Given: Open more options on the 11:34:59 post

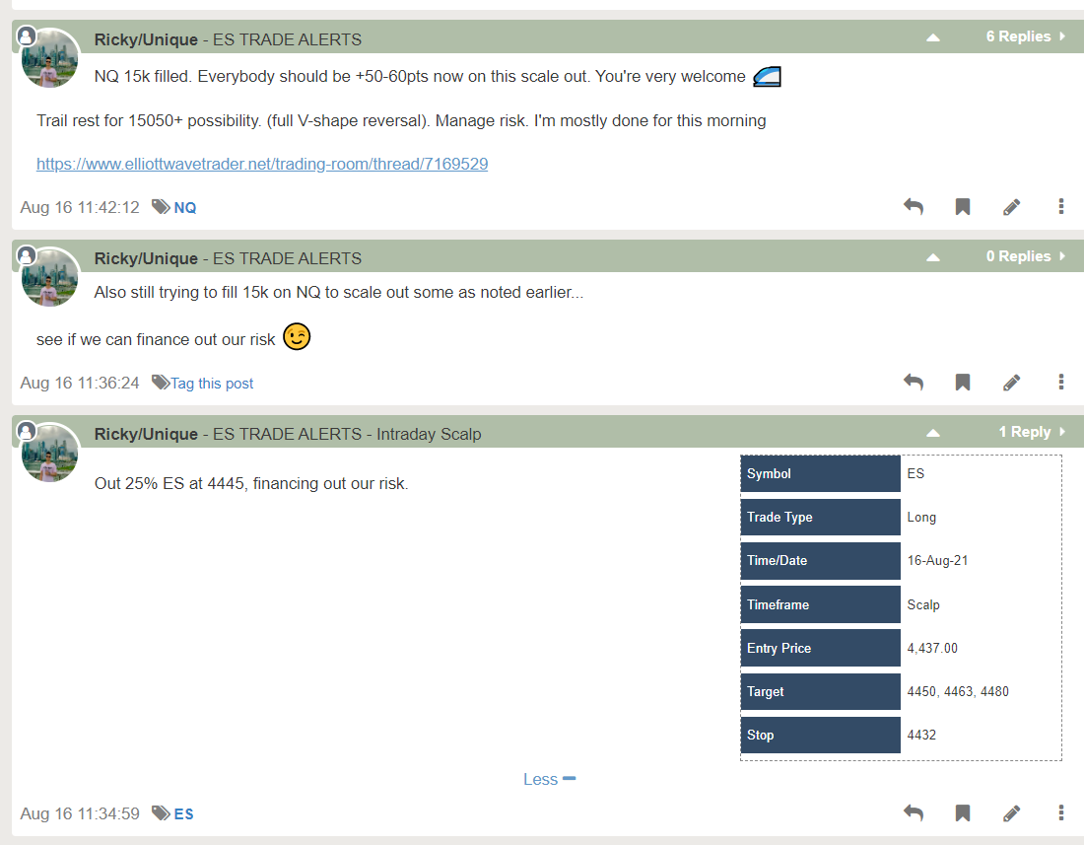Looking at the screenshot, I should 1061,812.
